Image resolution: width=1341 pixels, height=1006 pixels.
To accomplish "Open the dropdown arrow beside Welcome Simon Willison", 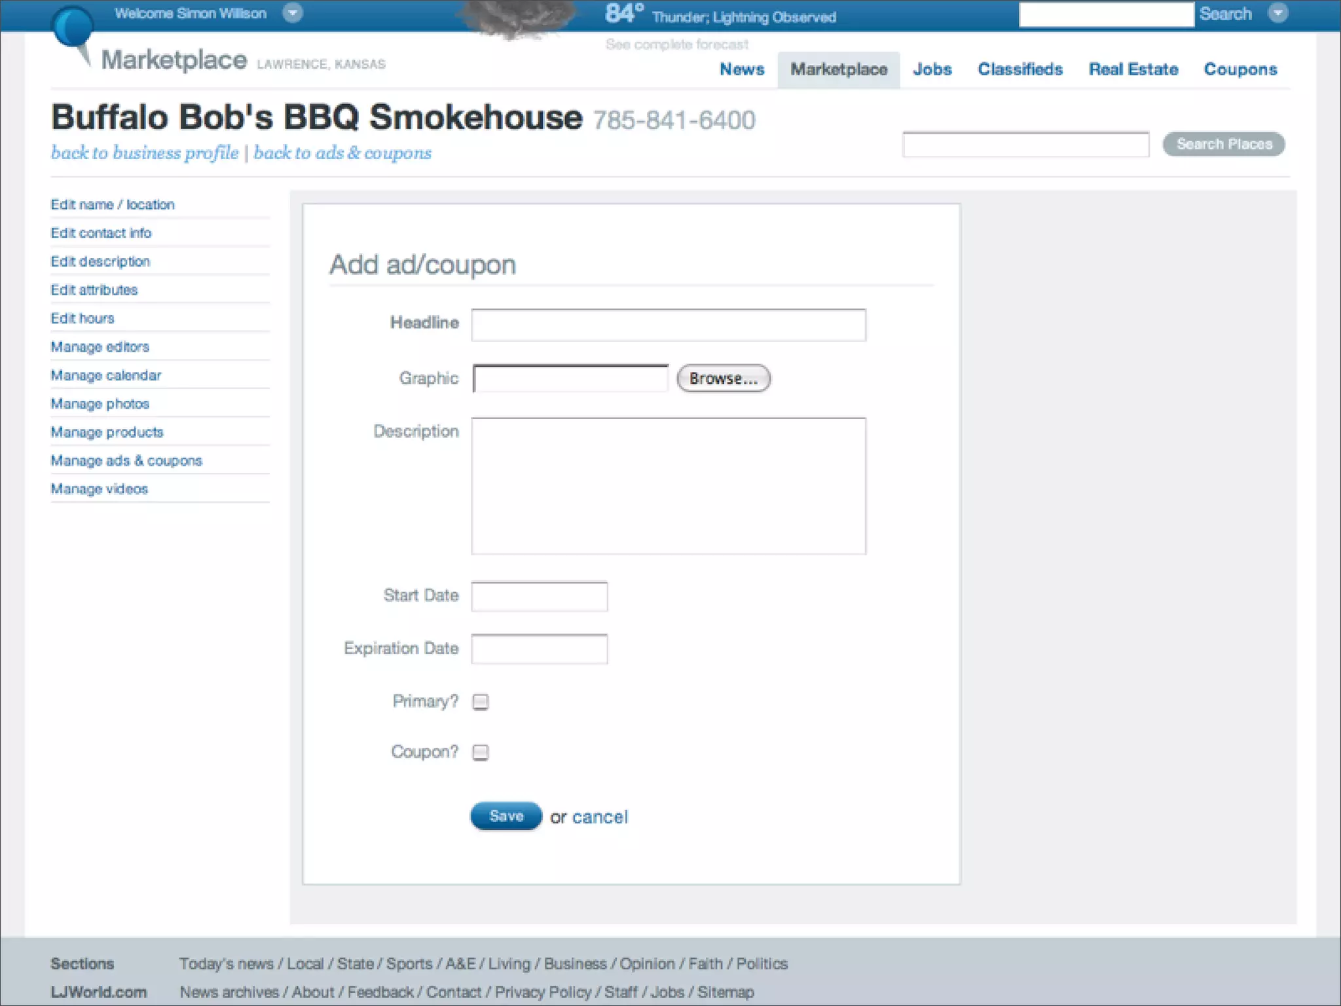I will 293,13.
